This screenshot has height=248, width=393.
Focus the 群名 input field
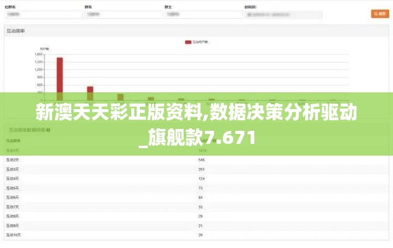124,14
